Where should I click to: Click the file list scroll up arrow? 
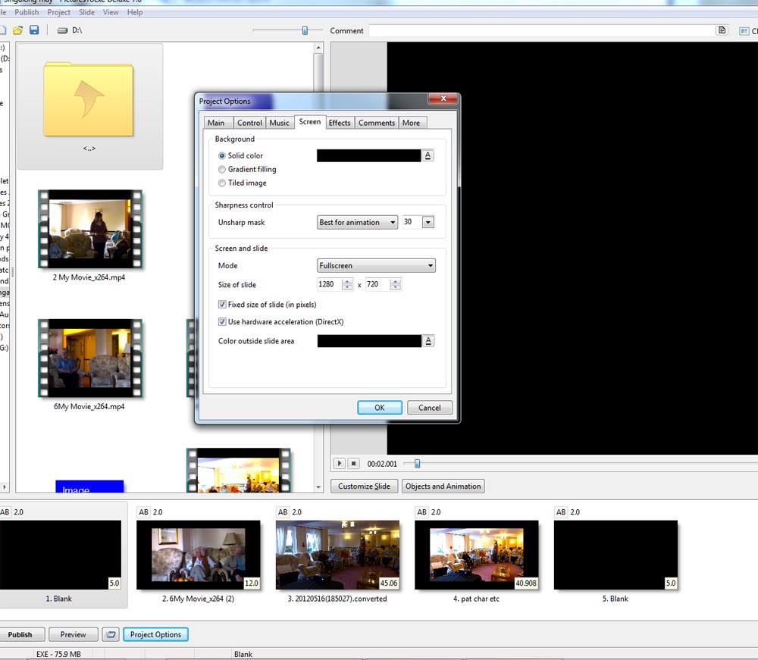pos(318,47)
